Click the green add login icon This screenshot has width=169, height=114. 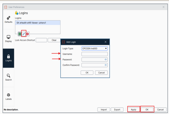(20, 34)
